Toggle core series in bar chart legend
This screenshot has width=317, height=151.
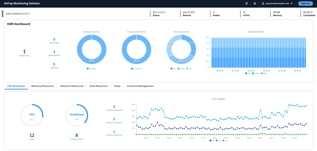(248, 73)
